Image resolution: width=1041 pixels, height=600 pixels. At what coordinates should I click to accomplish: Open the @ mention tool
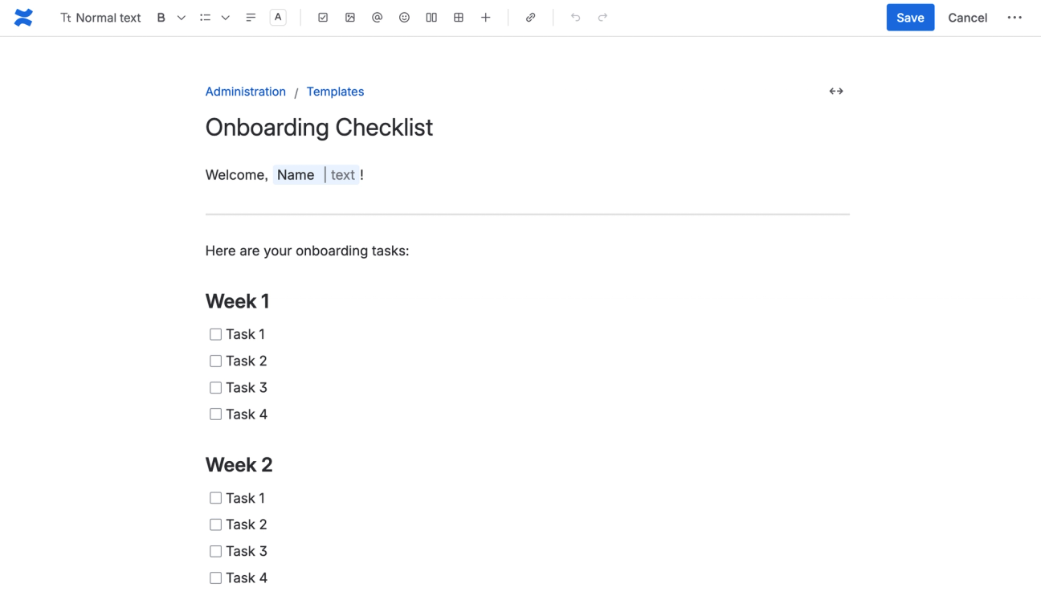pos(378,17)
